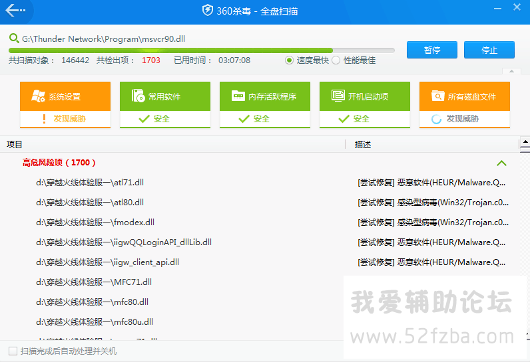Click the 360 shield logo in title bar
This screenshot has height=362, width=530.
(207, 11)
